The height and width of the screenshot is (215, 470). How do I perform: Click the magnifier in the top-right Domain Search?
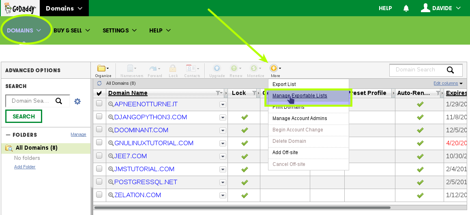450,70
